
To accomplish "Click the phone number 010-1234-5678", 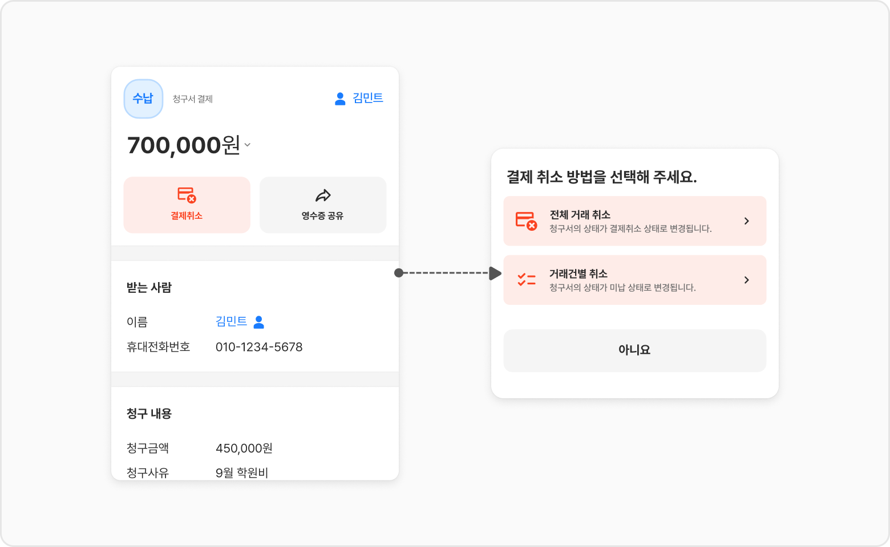I will tap(259, 347).
